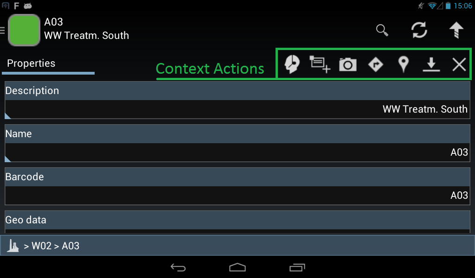The image size is (475, 278).
Task: Expand the Geo data section
Action: 237,220
